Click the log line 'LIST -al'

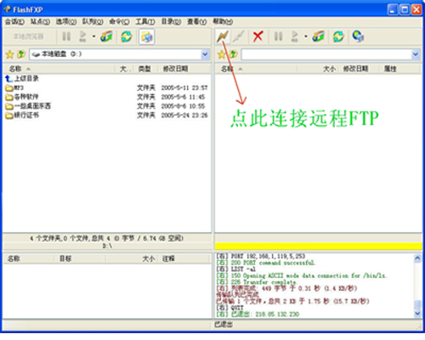[x=236, y=269]
